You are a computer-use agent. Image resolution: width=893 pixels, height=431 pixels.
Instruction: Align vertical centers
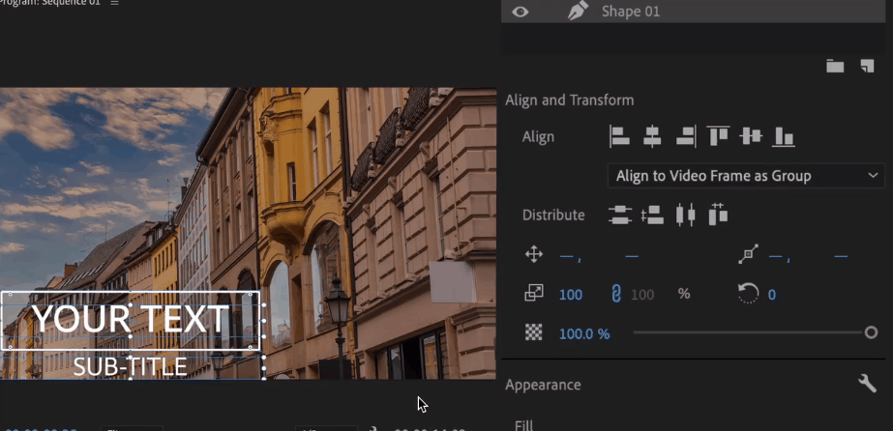(x=751, y=136)
